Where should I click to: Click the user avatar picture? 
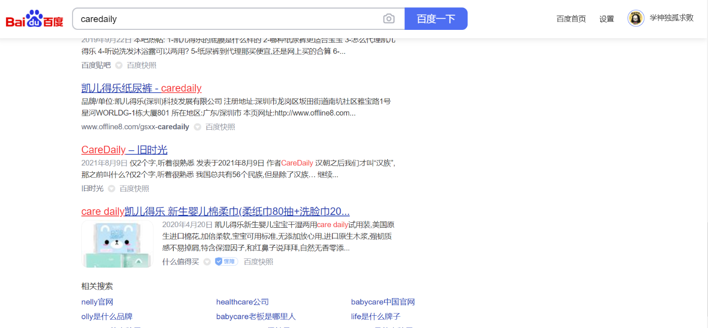point(636,19)
